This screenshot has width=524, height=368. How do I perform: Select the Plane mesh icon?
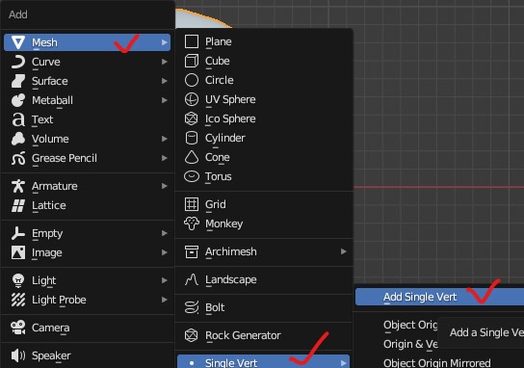[192, 41]
